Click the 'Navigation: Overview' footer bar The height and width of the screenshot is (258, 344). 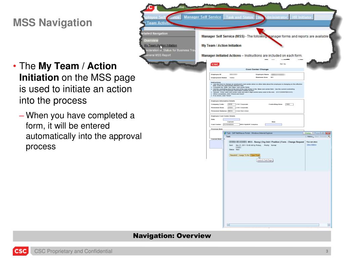[172, 236]
